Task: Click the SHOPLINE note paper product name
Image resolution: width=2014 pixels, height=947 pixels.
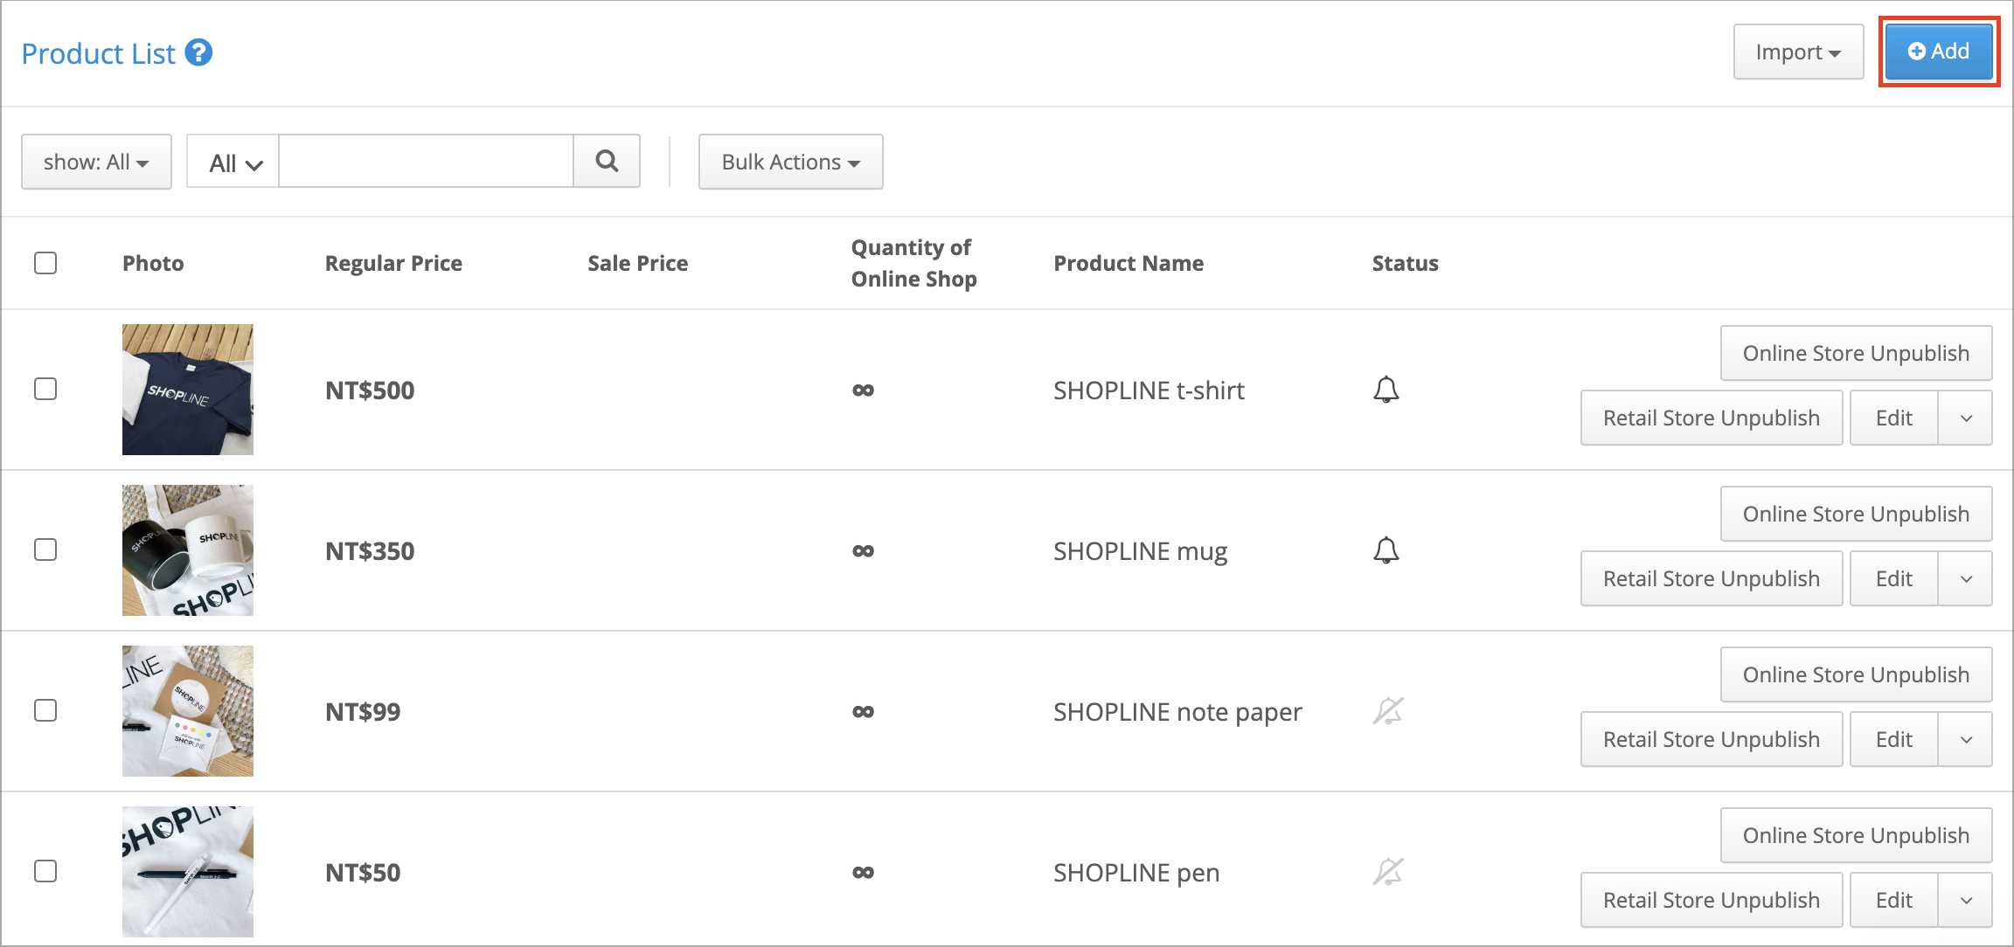Action: pos(1177,712)
